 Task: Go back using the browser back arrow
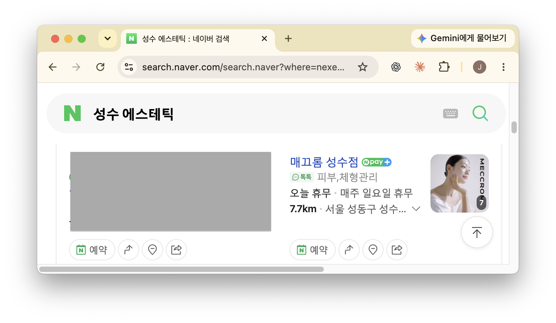pyautogui.click(x=52, y=67)
